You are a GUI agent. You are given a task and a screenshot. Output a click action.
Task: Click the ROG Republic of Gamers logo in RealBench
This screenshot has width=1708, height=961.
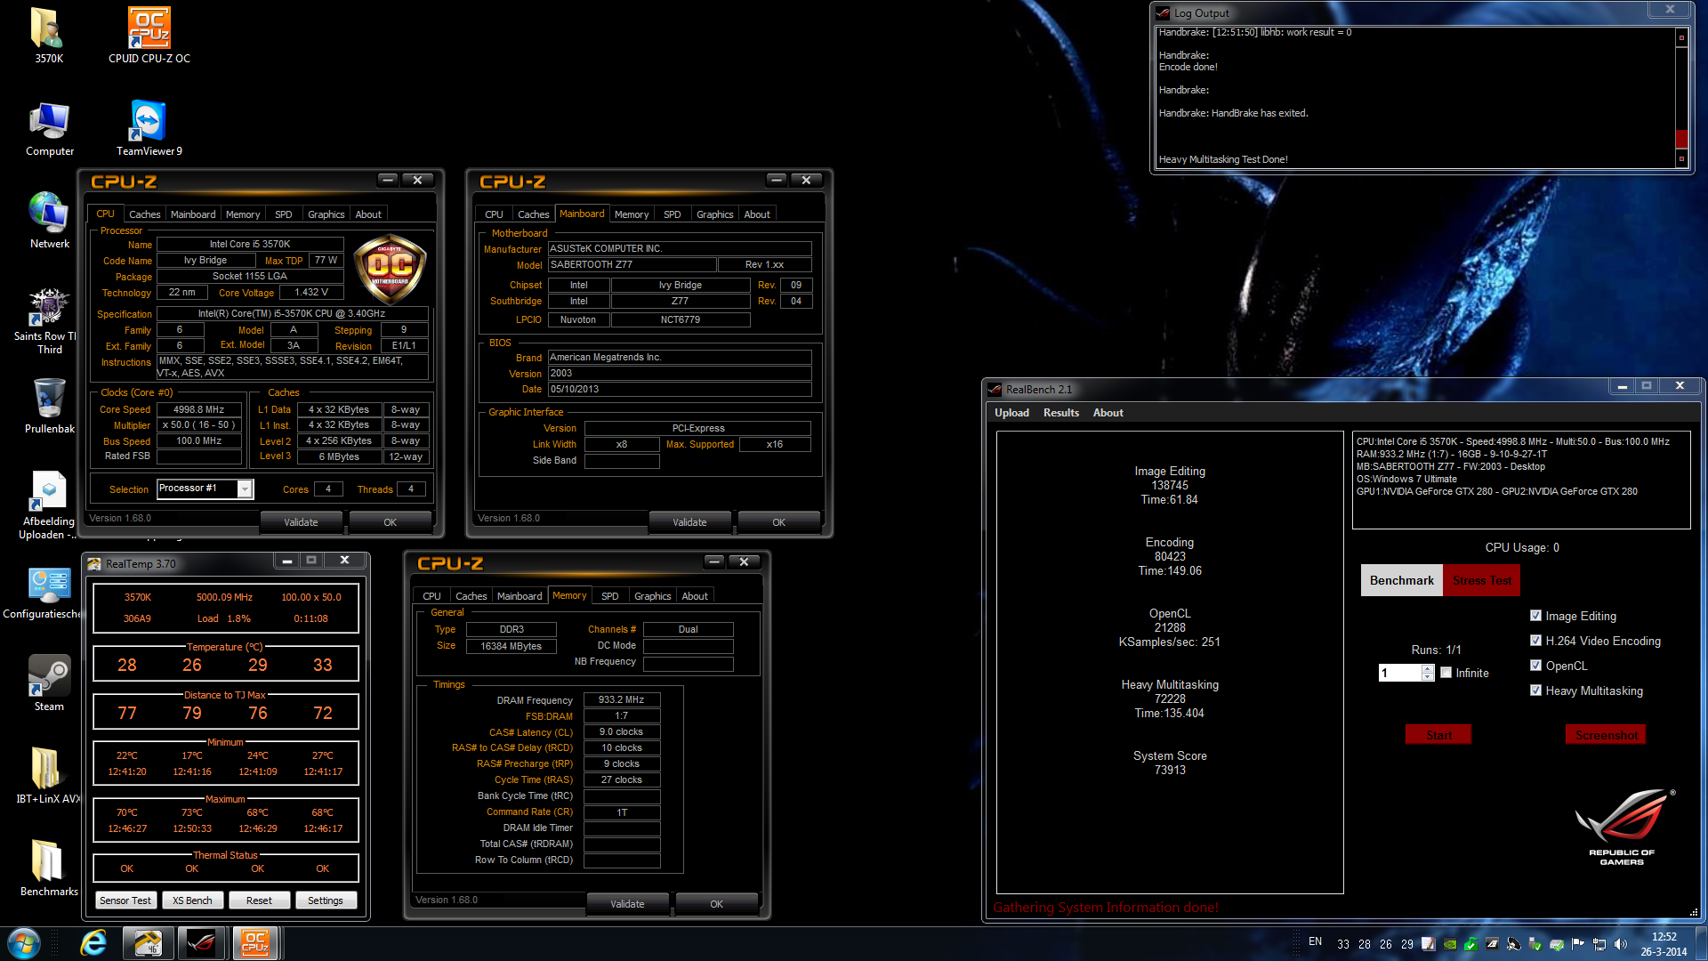[1623, 826]
